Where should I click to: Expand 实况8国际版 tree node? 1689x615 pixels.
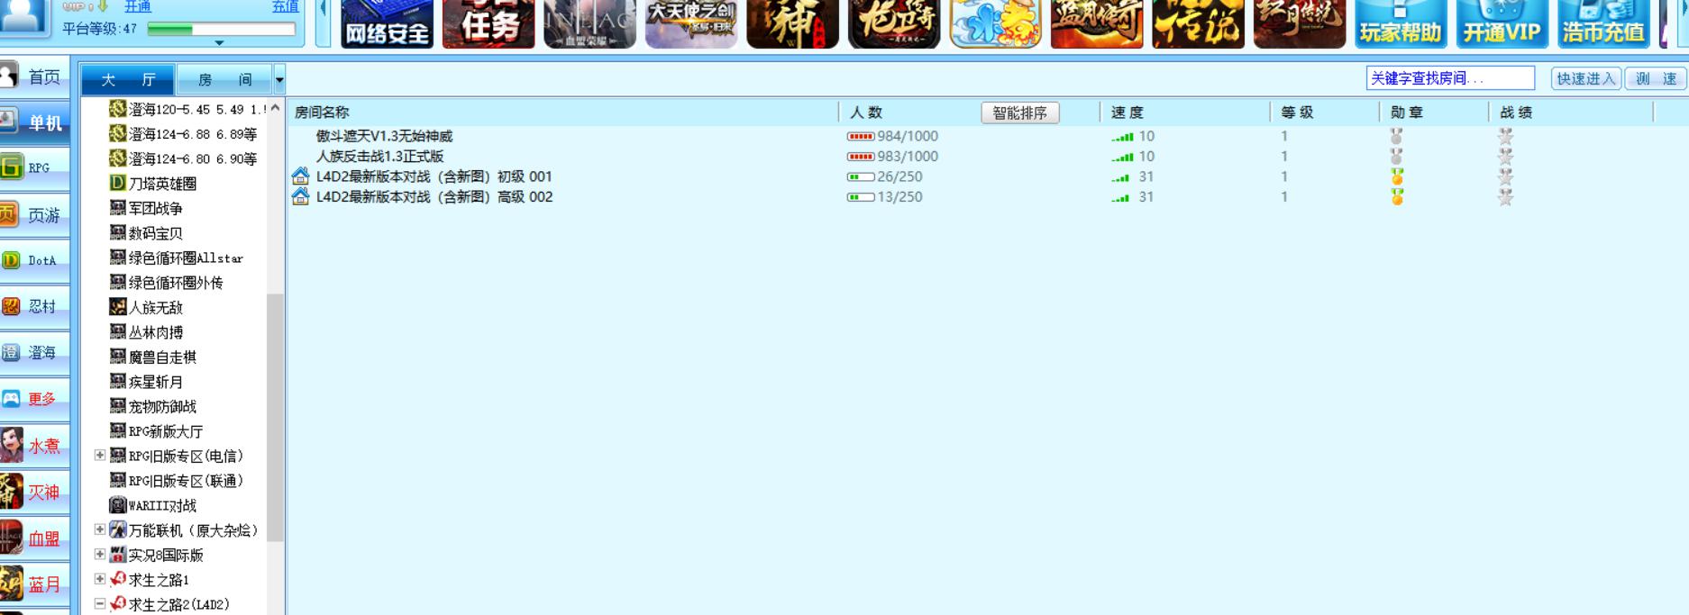(100, 555)
